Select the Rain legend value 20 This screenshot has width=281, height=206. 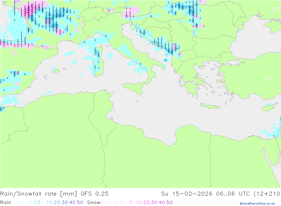point(57,202)
